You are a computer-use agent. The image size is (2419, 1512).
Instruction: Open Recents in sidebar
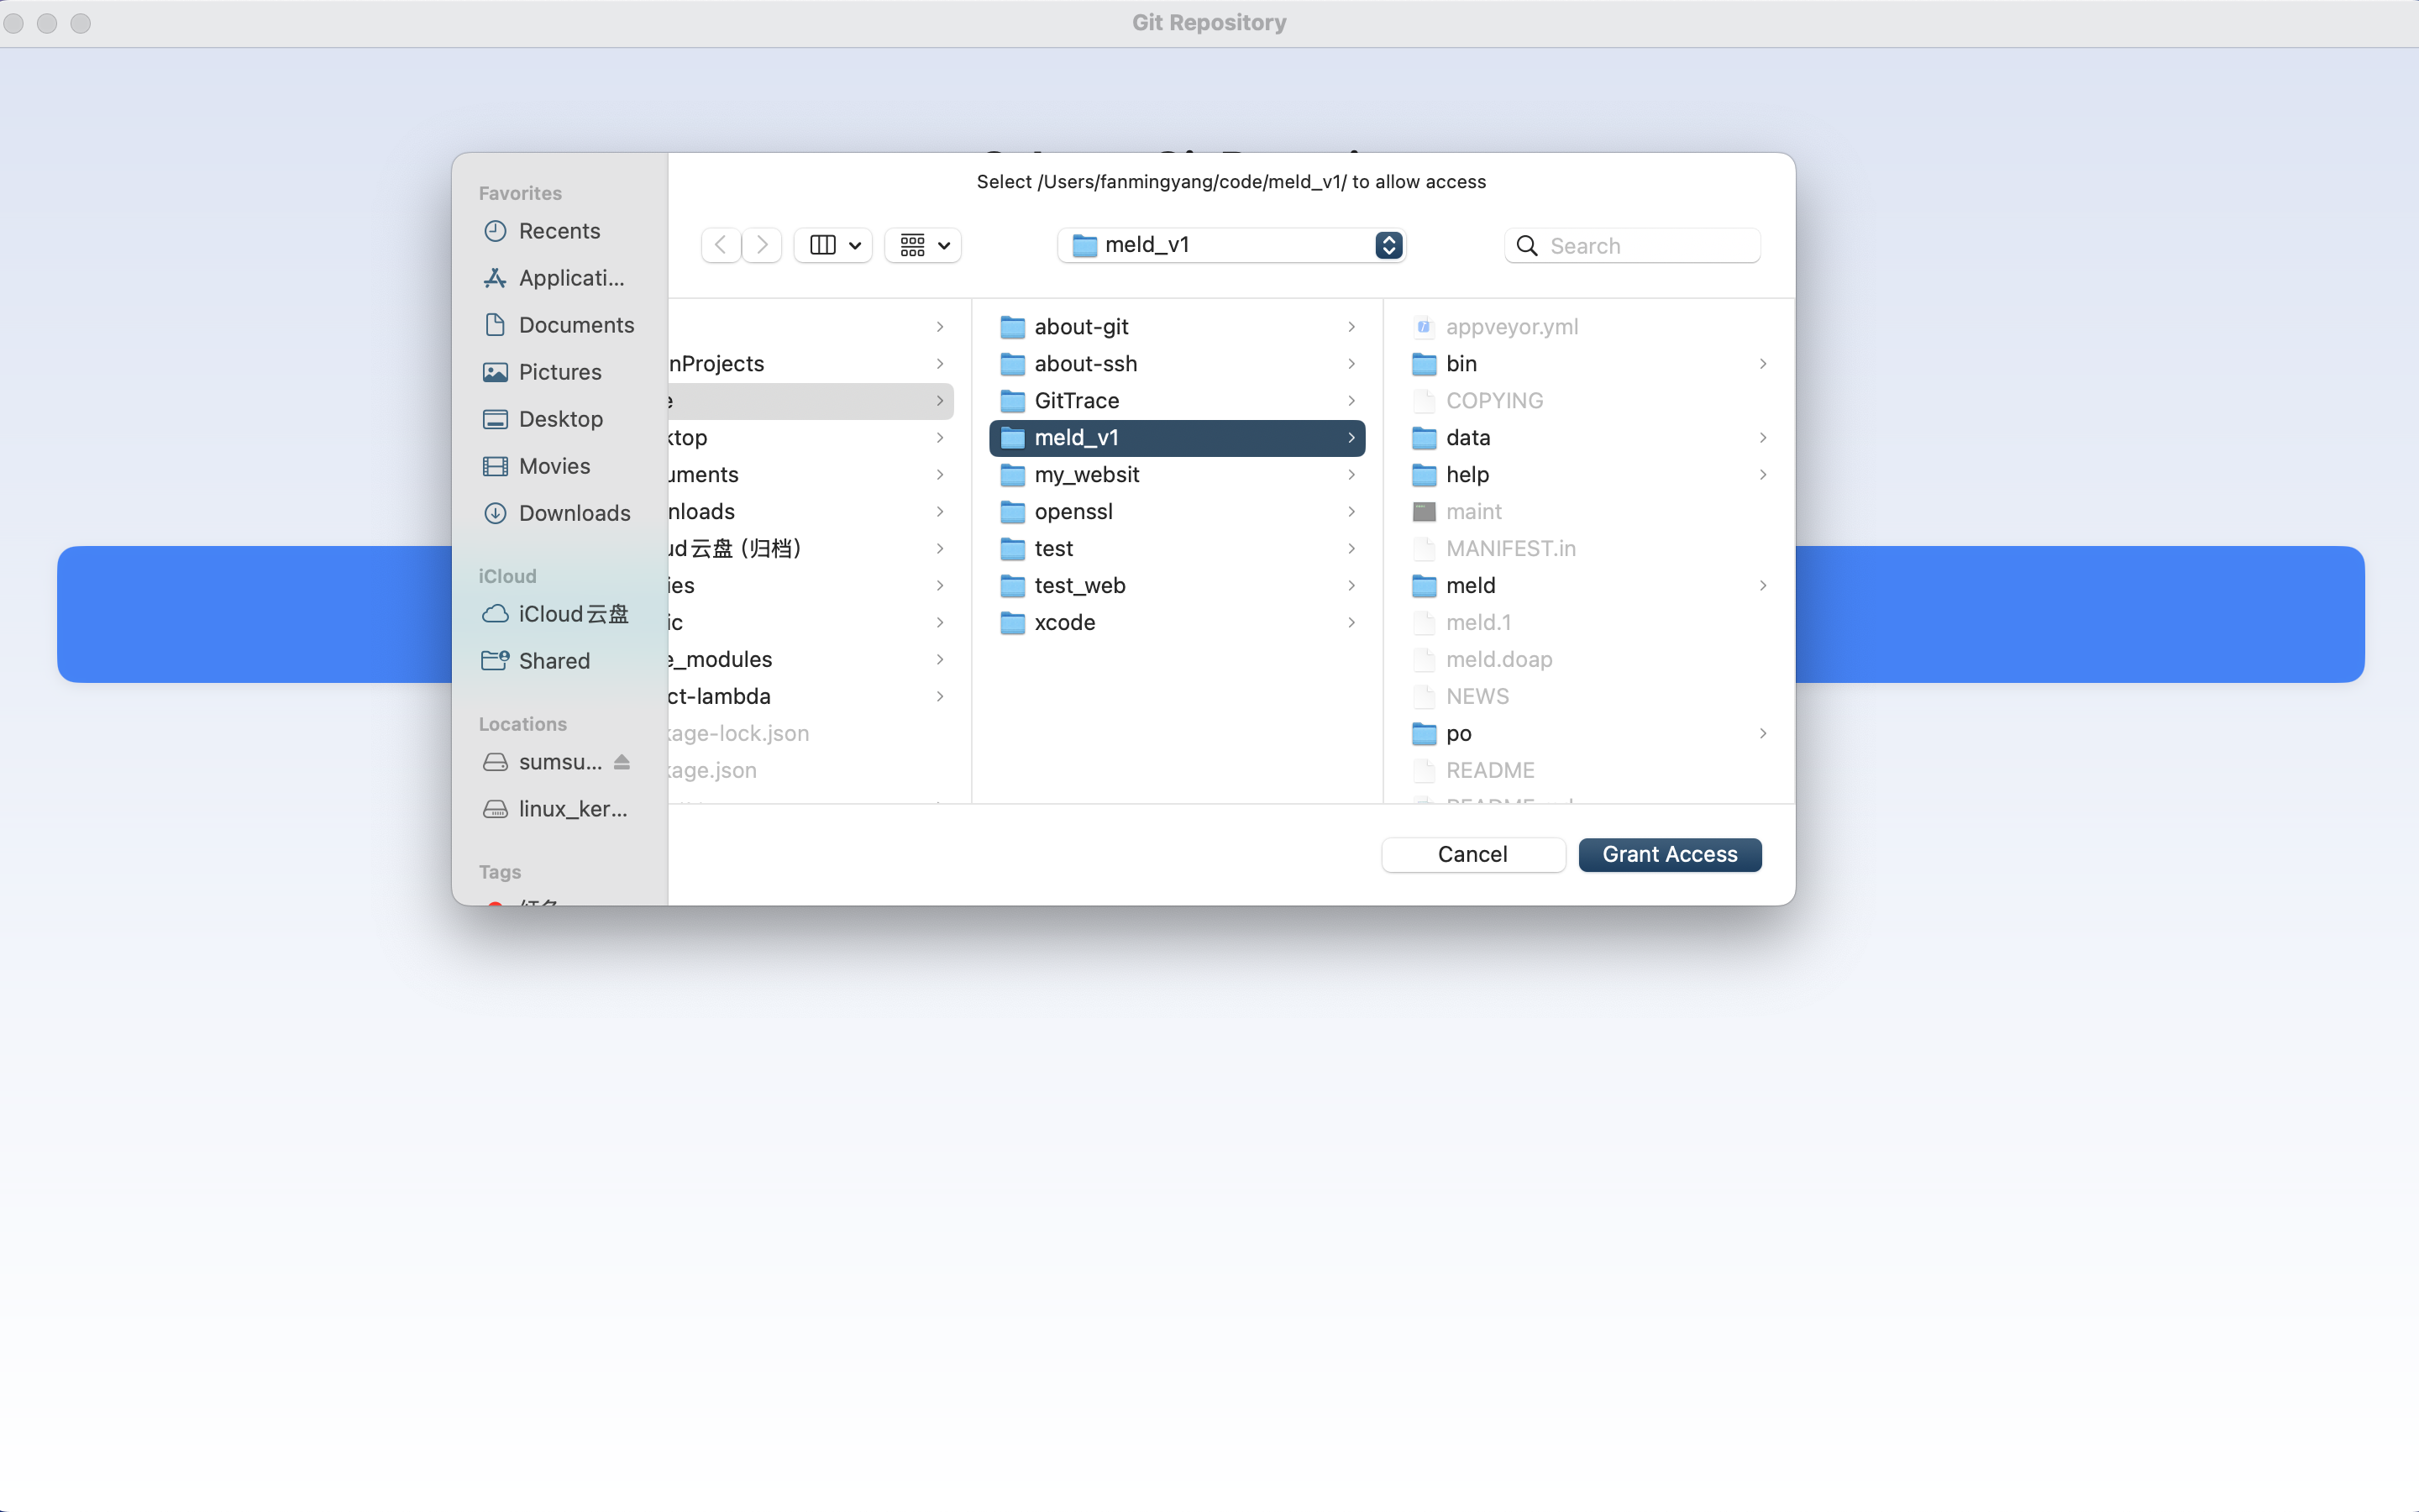pos(558,231)
